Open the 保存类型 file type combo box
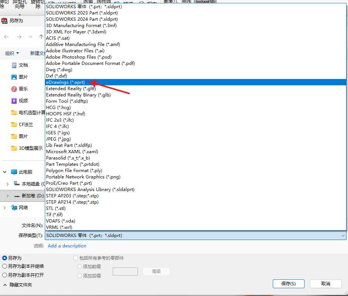 click(195, 236)
